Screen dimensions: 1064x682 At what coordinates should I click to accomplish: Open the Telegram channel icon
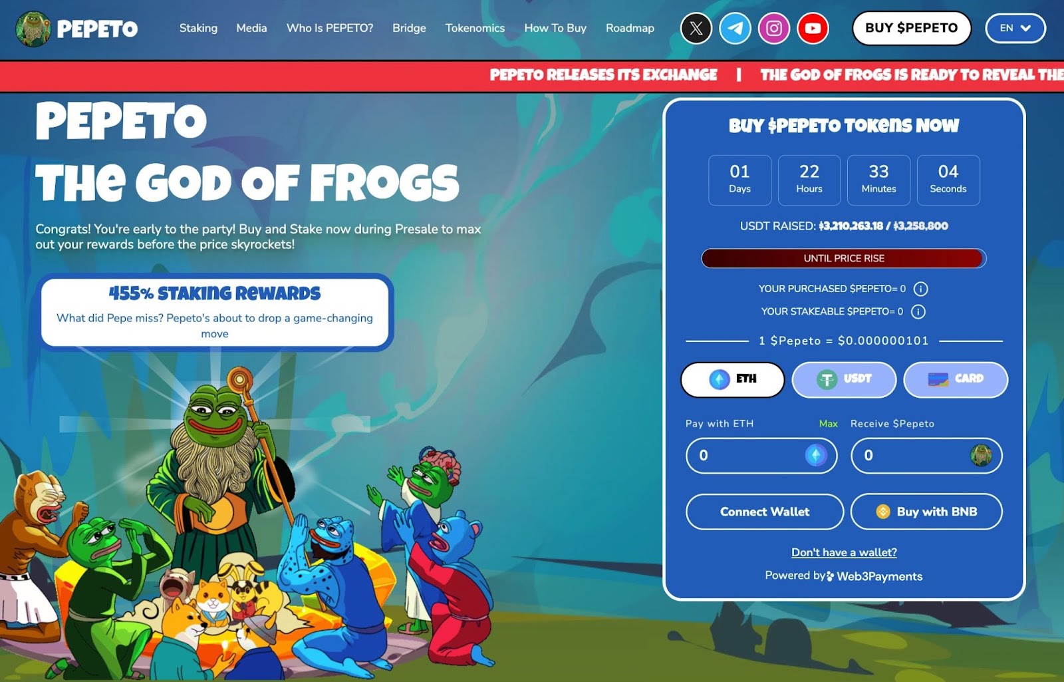735,29
